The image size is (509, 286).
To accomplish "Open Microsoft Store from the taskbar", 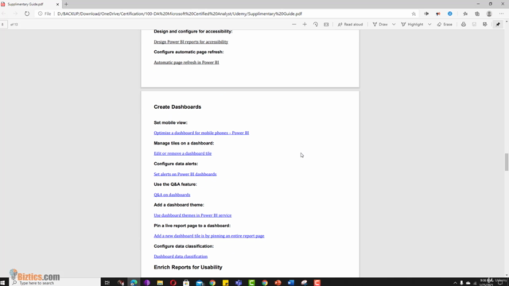I will pyautogui.click(x=186, y=283).
